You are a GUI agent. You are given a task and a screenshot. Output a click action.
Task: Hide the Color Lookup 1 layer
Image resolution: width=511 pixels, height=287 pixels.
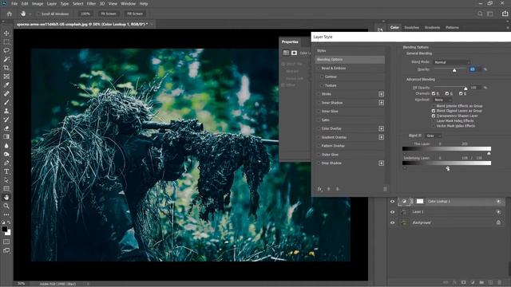(x=392, y=202)
